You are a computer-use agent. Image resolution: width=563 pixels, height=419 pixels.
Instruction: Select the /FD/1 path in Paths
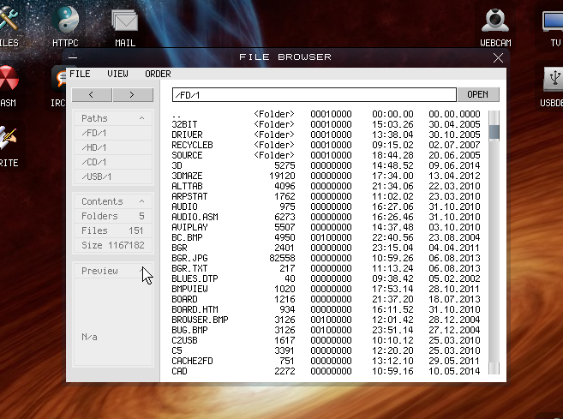(x=113, y=133)
